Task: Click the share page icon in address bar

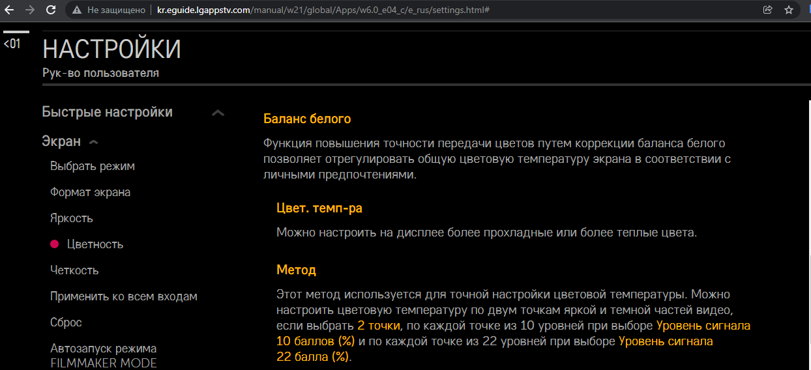Action: click(767, 10)
